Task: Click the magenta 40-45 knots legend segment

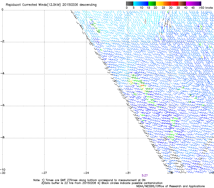Action: (190, 3)
